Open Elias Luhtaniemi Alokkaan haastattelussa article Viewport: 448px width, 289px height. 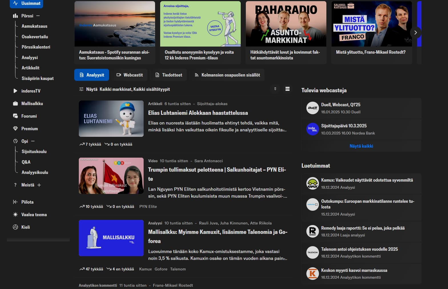[x=198, y=113]
